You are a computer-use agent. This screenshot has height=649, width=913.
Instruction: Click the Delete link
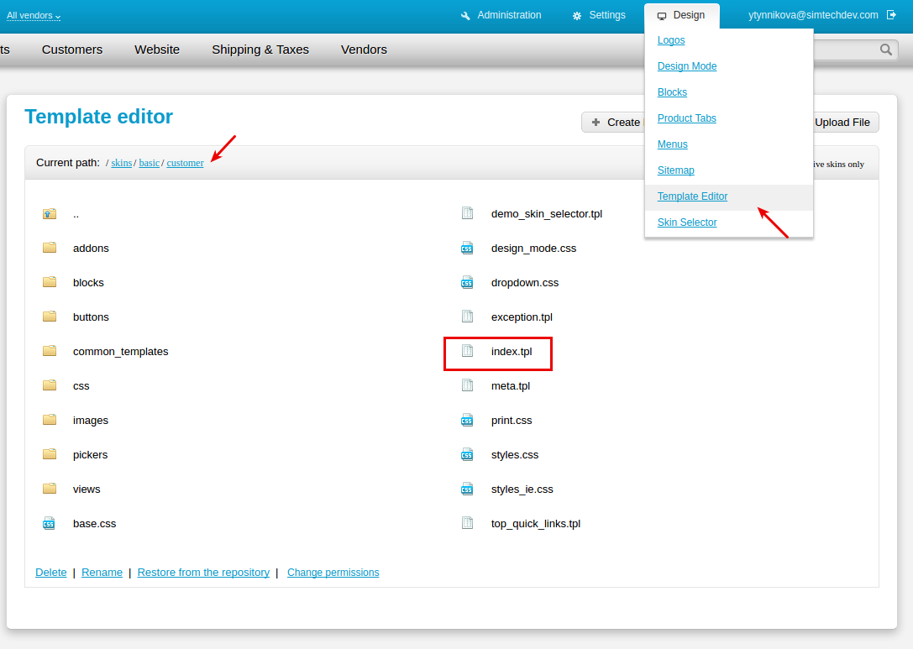(51, 572)
